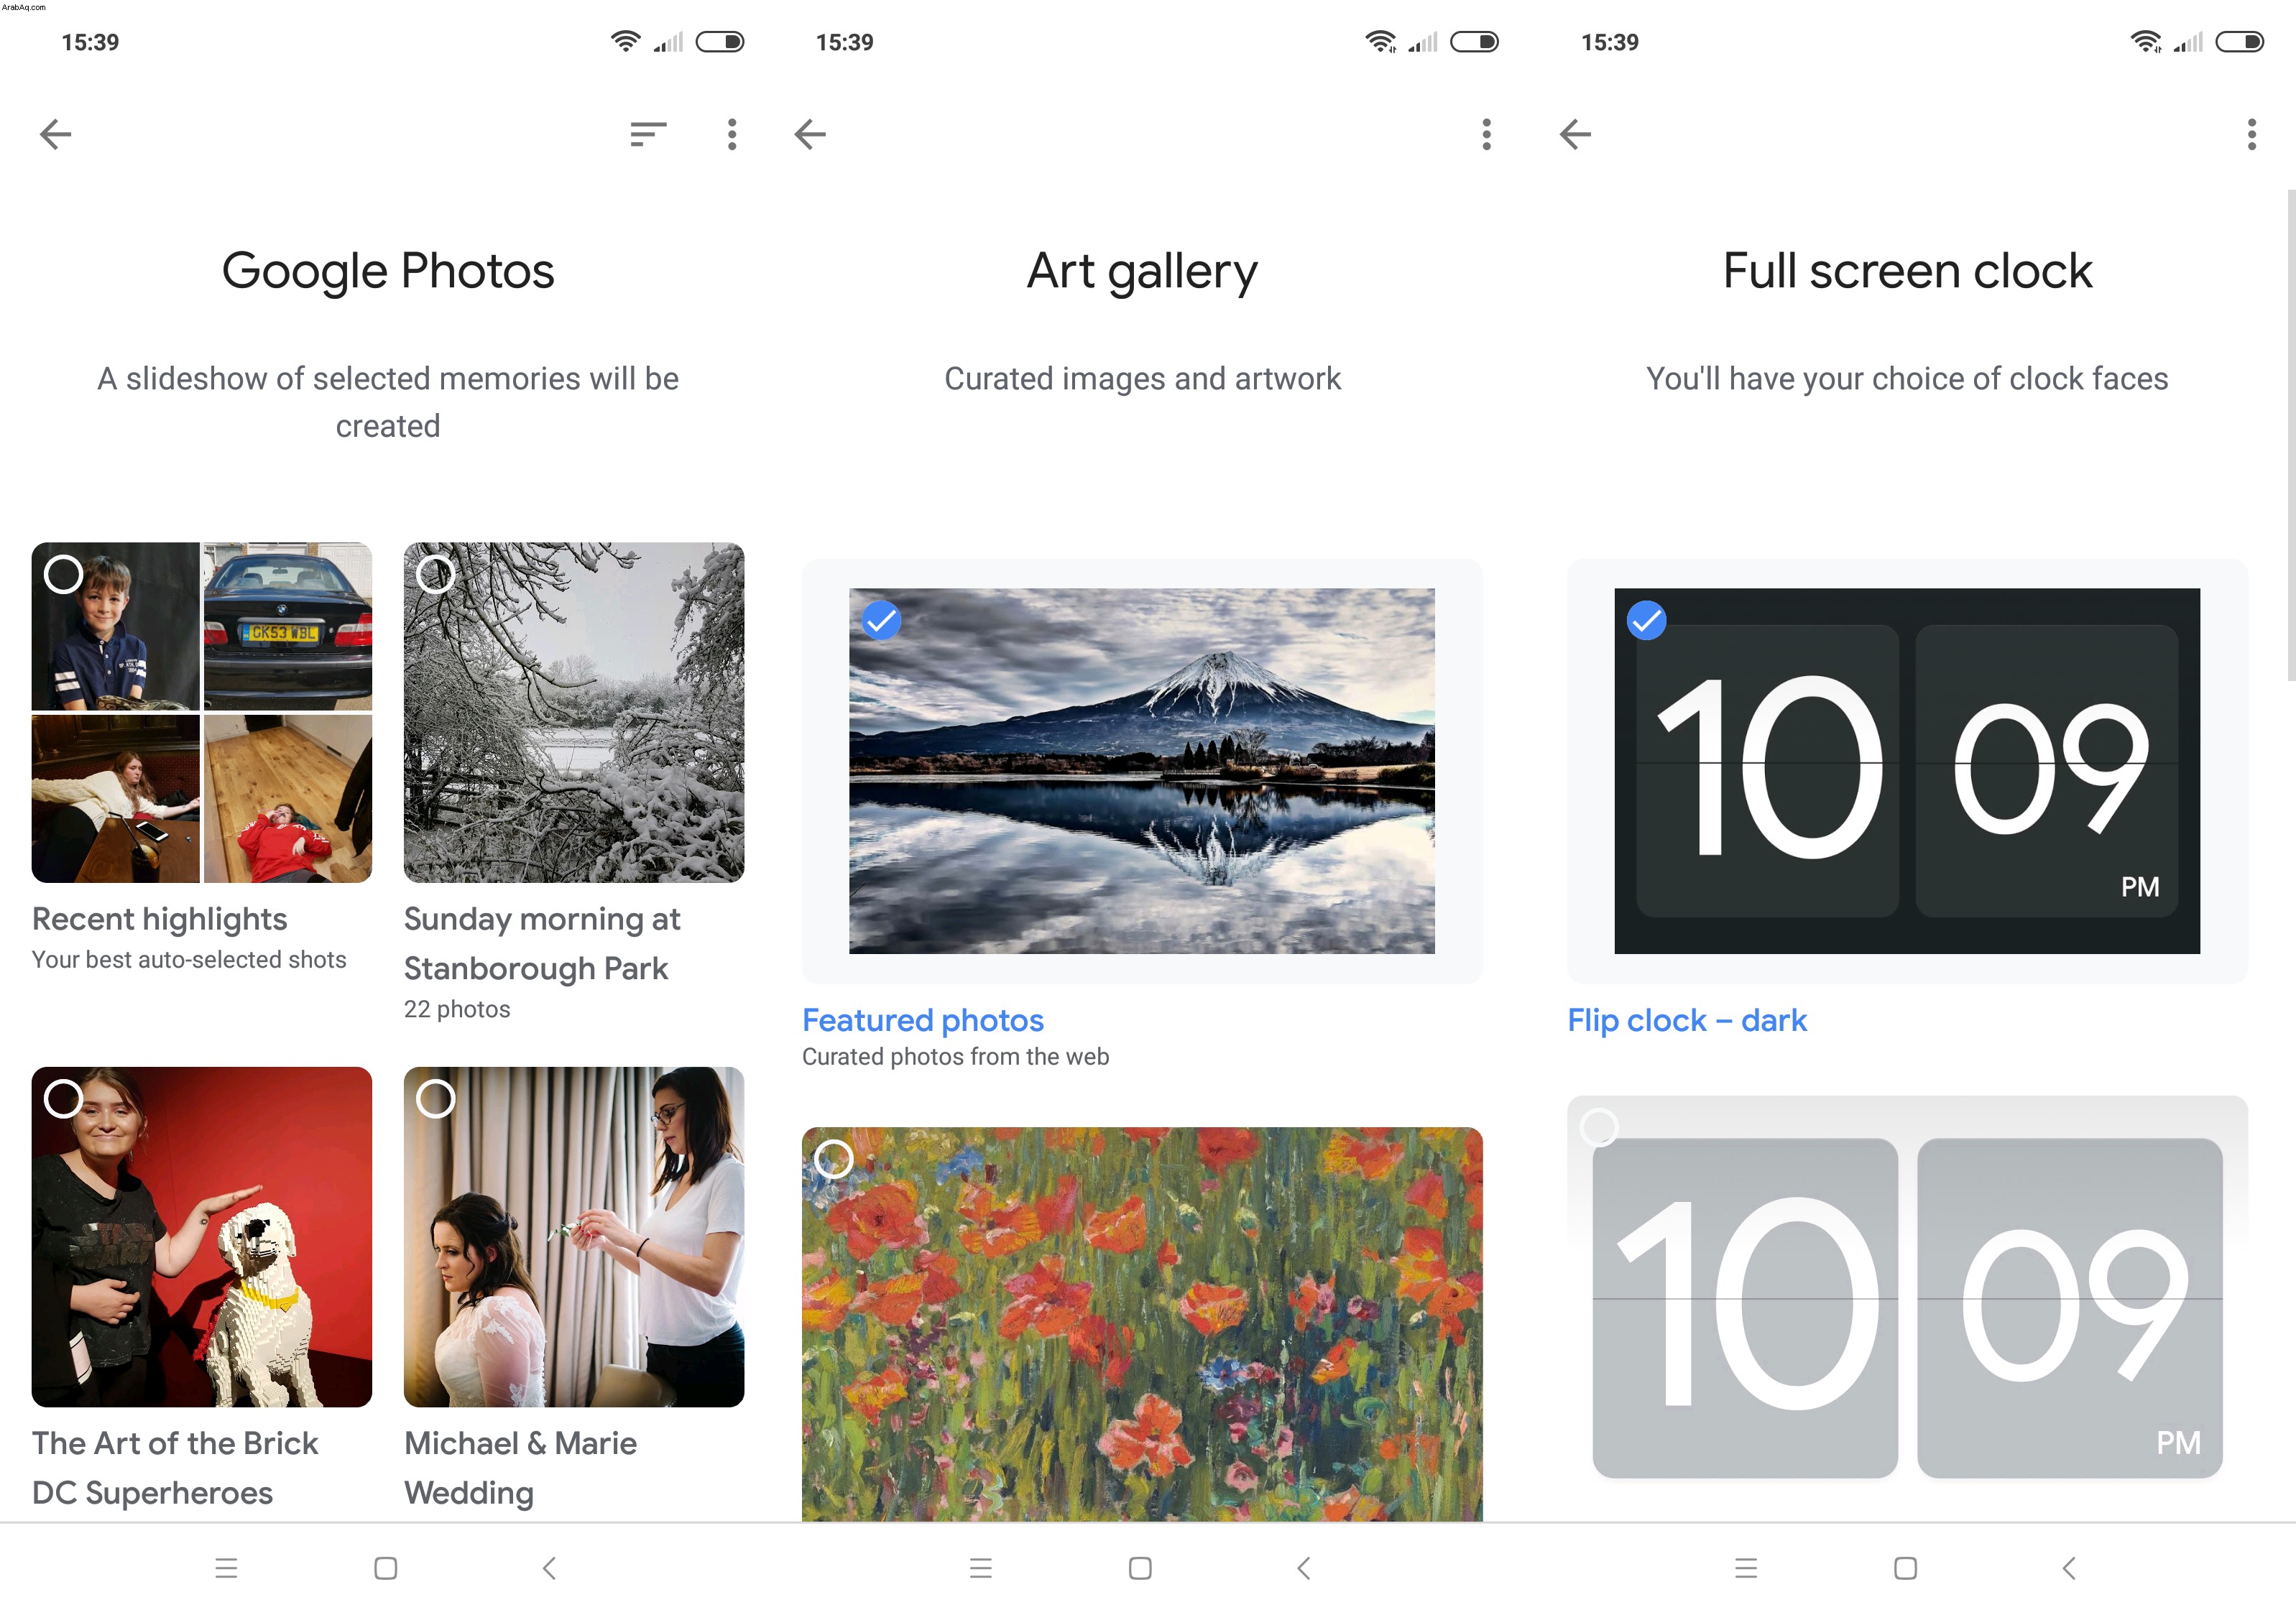Tap The Art of the Brick DC Superheroes title

174,1467
